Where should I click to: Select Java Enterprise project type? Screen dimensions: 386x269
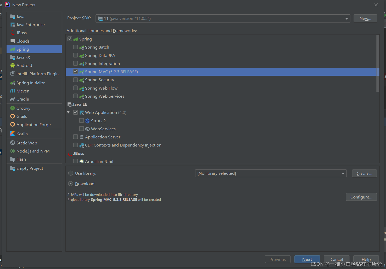point(34,25)
